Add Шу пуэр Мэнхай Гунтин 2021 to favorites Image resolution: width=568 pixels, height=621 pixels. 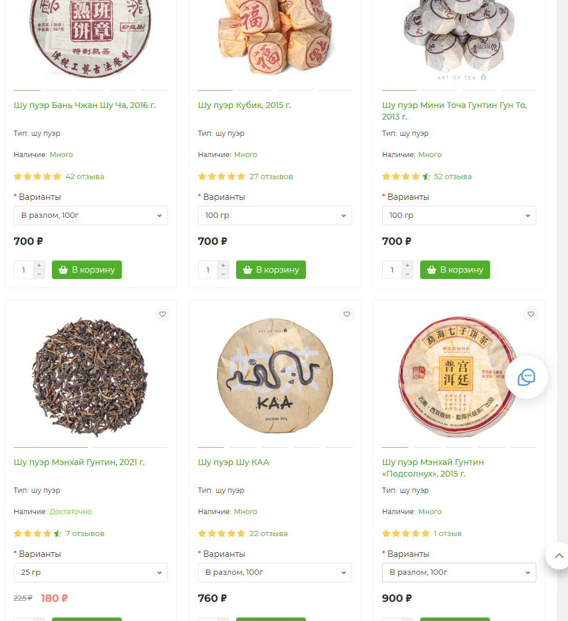coord(163,314)
